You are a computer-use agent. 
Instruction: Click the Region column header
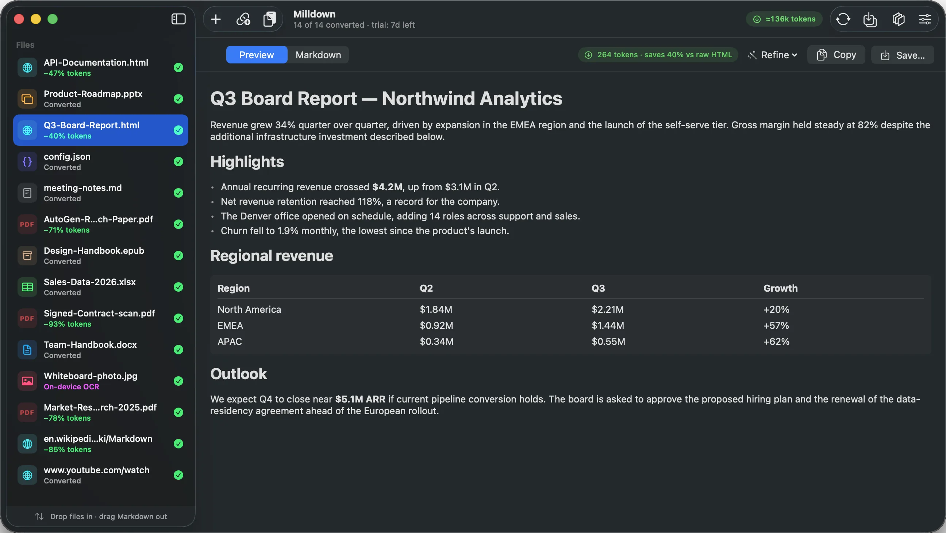(234, 288)
